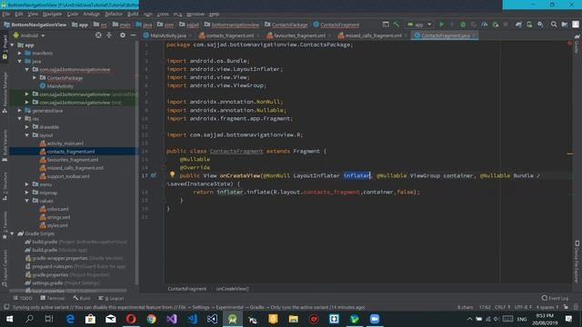Open Windows Start menu
Image resolution: width=582 pixels, height=327 pixels.
coord(9,319)
